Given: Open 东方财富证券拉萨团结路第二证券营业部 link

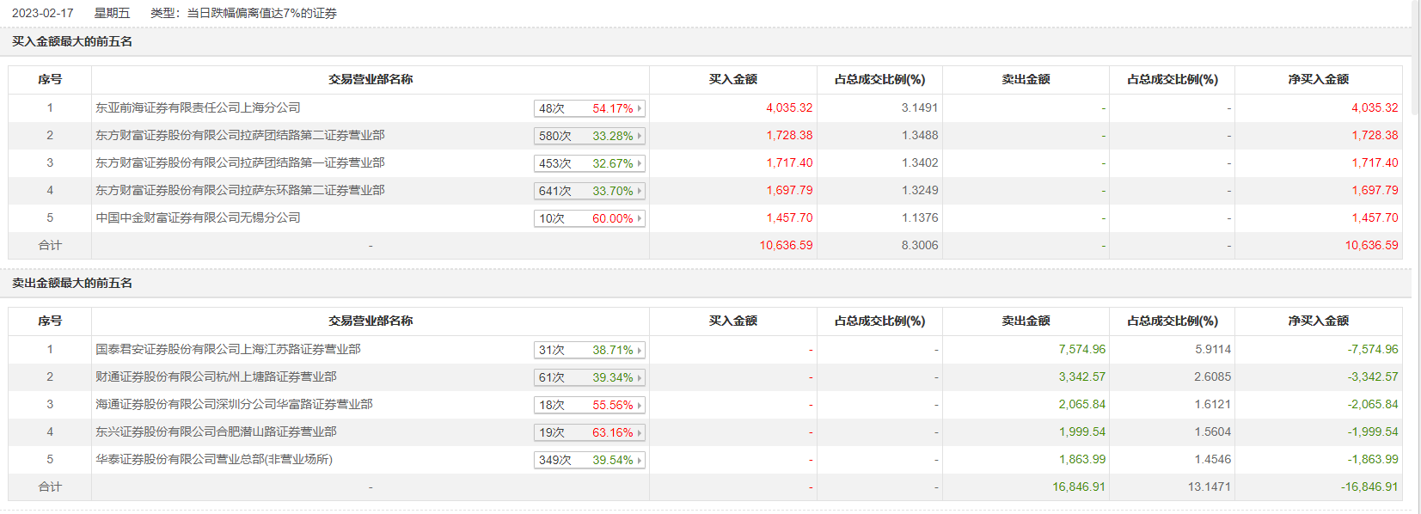Looking at the screenshot, I should point(240,136).
